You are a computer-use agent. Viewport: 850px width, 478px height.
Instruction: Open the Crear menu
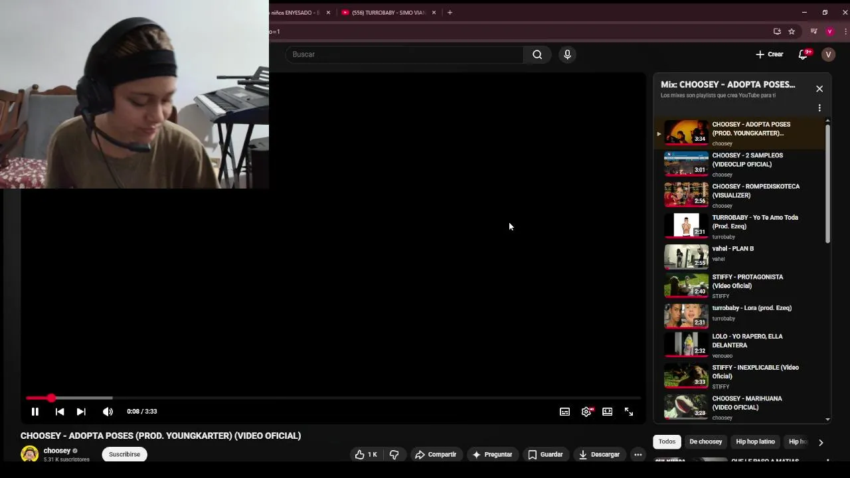click(770, 54)
